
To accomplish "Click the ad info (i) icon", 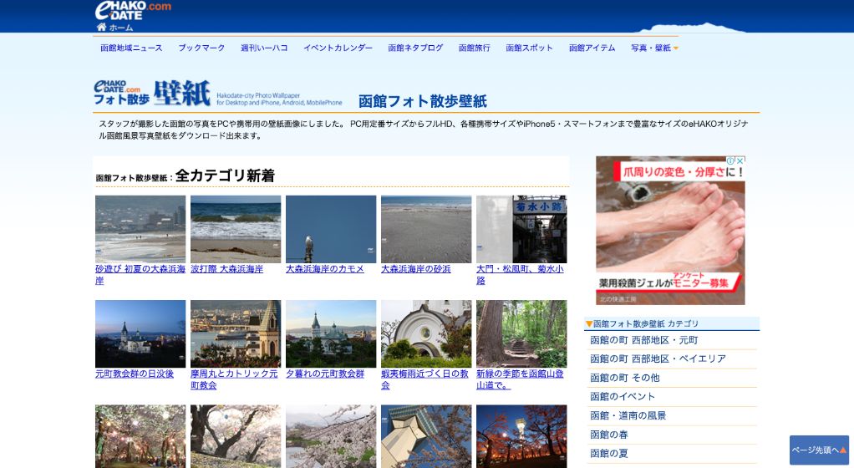I will 729,160.
